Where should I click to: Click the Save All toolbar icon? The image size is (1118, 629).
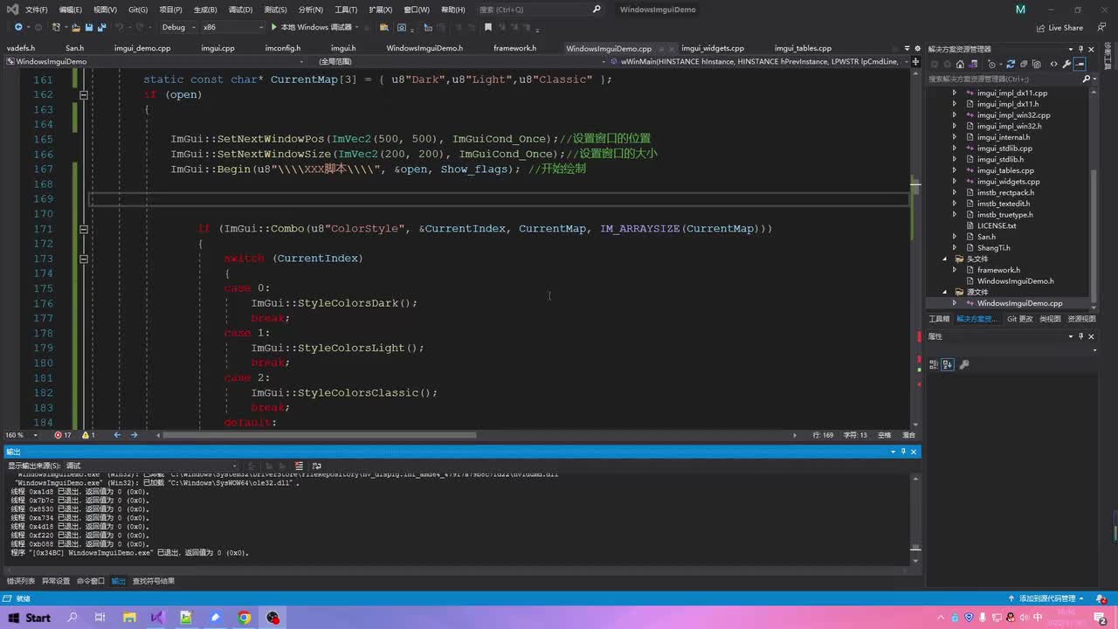[x=101, y=27]
